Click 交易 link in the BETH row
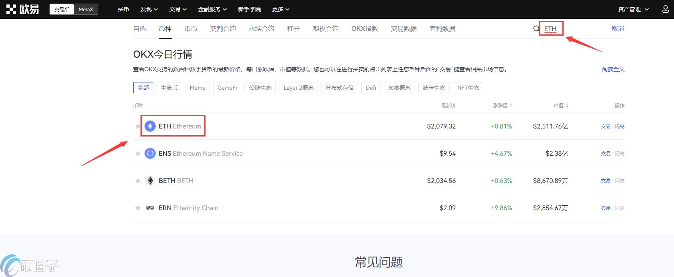This screenshot has width=674, height=277. click(606, 181)
